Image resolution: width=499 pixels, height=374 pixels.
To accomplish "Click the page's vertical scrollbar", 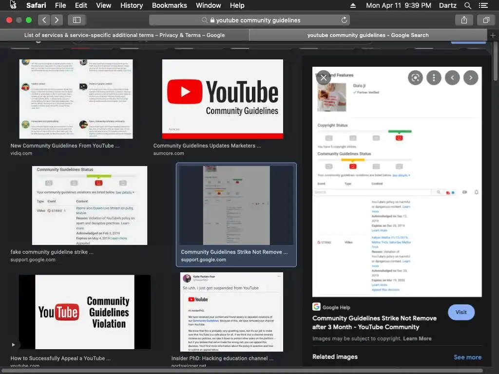I will [x=496, y=62].
